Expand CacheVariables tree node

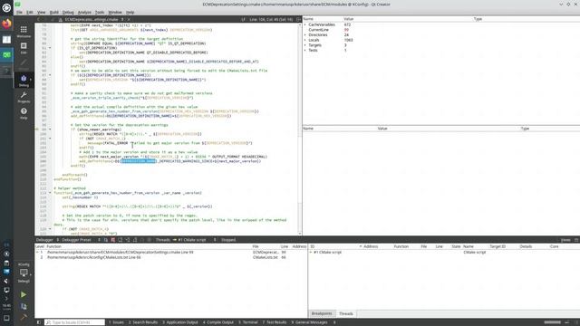tap(305, 24)
